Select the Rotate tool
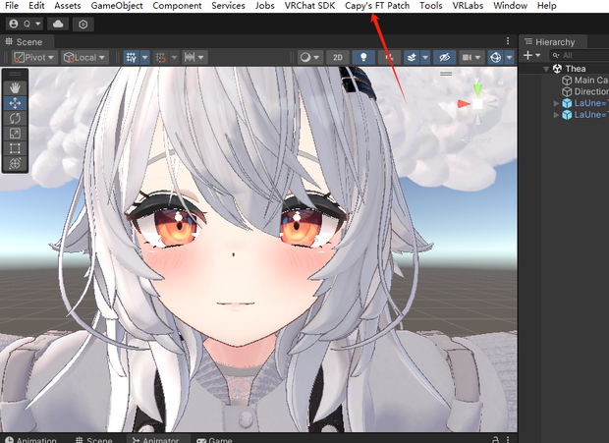Viewport: 609px width, 443px height. [15, 119]
